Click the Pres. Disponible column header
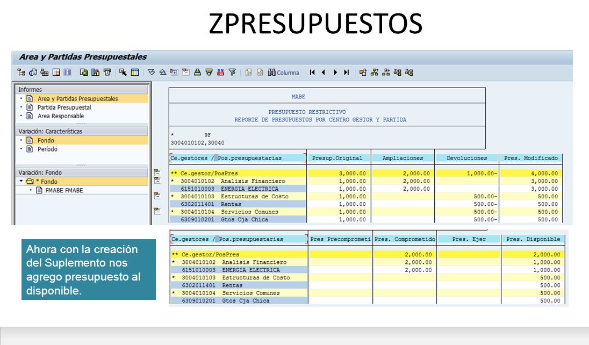589x345 pixels. [533, 239]
